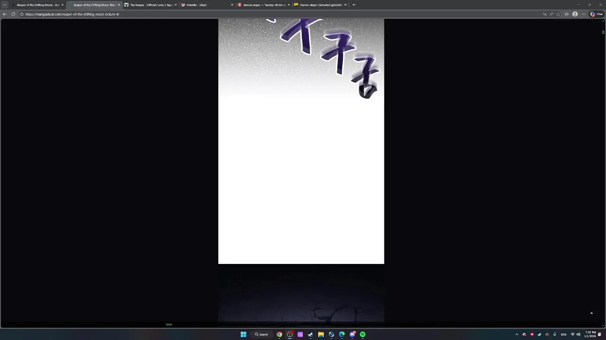Close the Demon slayer Görselleri tab
The width and height of the screenshot is (606, 340).
pyautogui.click(x=345, y=5)
